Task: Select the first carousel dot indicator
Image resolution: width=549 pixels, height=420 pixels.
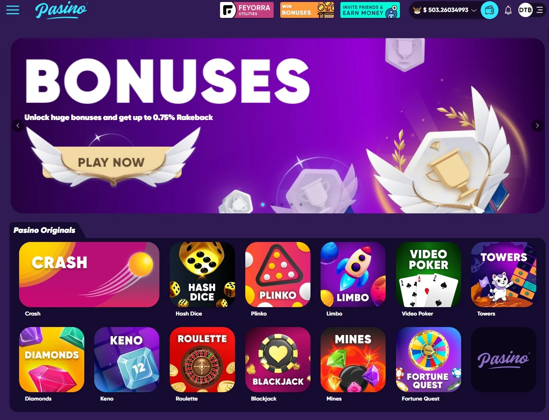Action: [263, 205]
